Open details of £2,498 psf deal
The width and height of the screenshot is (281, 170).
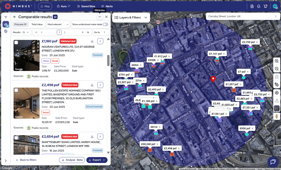point(100,85)
